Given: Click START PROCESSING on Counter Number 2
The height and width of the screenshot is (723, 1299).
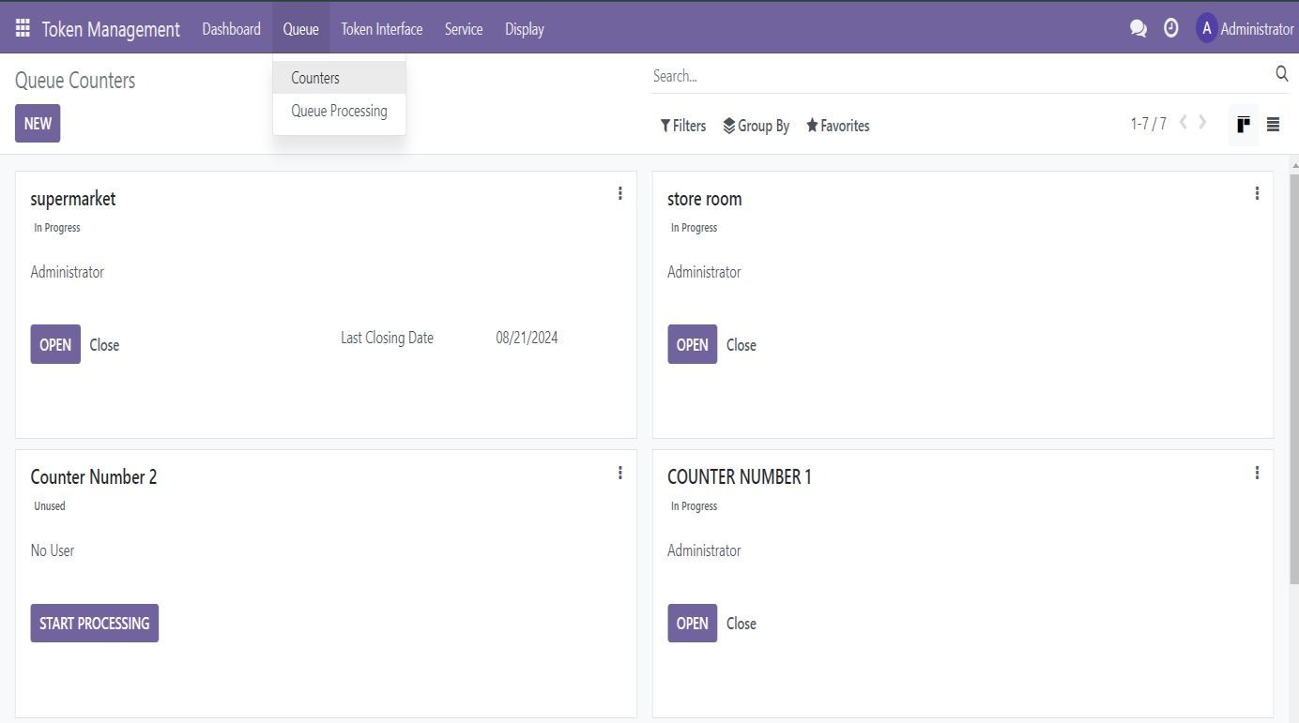Looking at the screenshot, I should tap(94, 624).
